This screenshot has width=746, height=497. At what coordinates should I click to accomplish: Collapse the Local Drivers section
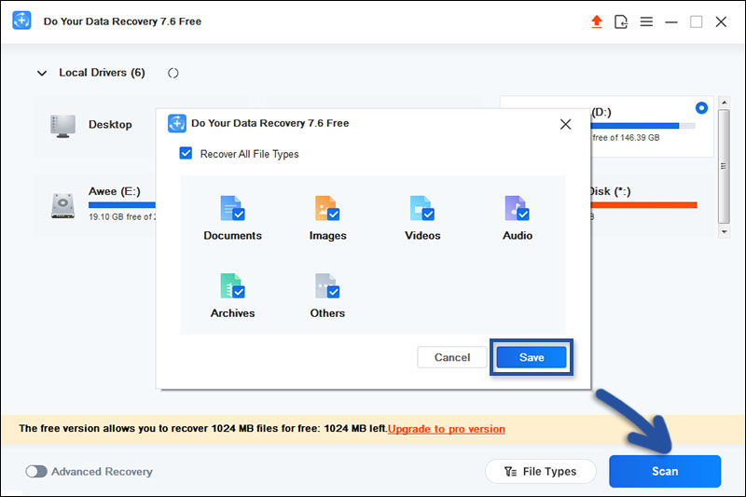pos(41,73)
